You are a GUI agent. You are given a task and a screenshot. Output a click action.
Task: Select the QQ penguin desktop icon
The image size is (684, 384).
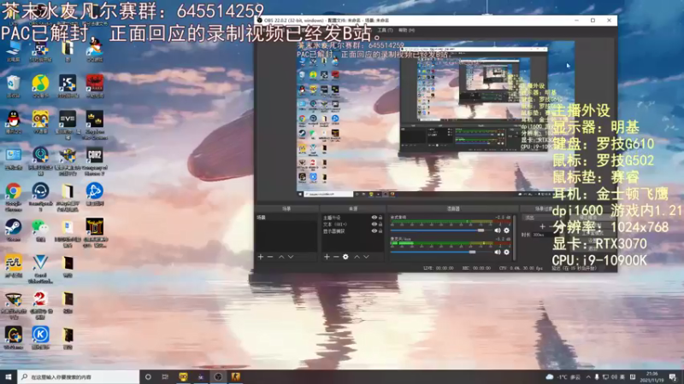(x=13, y=122)
